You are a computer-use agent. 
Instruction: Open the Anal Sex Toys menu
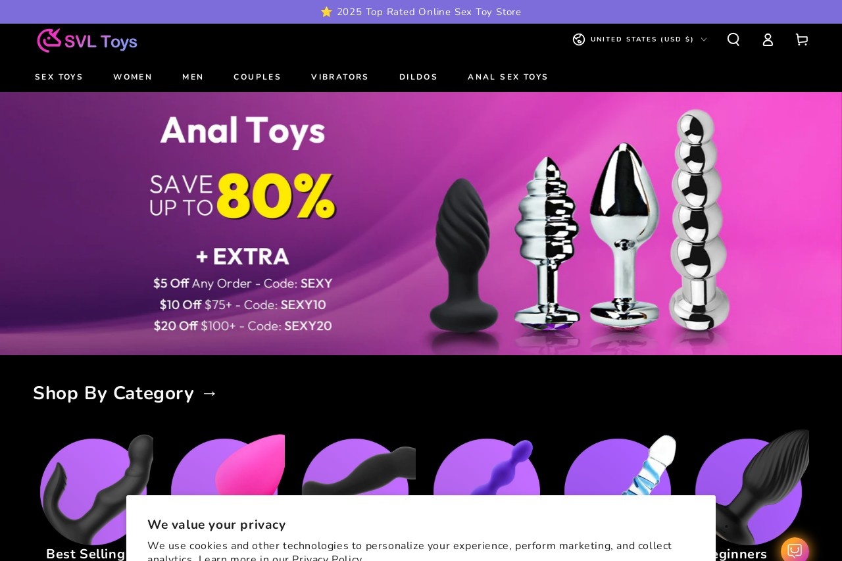point(508,77)
